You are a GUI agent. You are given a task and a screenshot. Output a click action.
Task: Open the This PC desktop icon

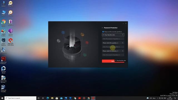[x=4, y=13]
